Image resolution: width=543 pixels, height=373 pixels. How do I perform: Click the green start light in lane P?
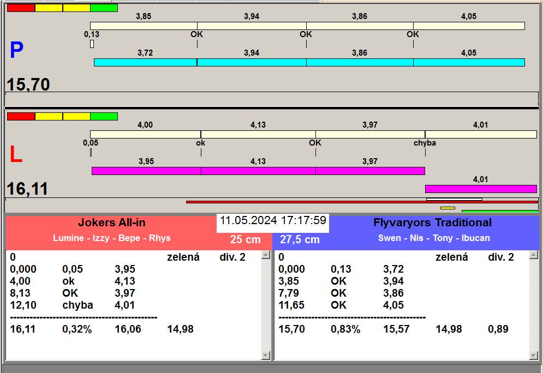click(x=104, y=8)
